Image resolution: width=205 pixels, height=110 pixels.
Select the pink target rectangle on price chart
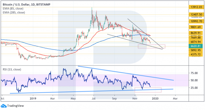tap(151, 46)
